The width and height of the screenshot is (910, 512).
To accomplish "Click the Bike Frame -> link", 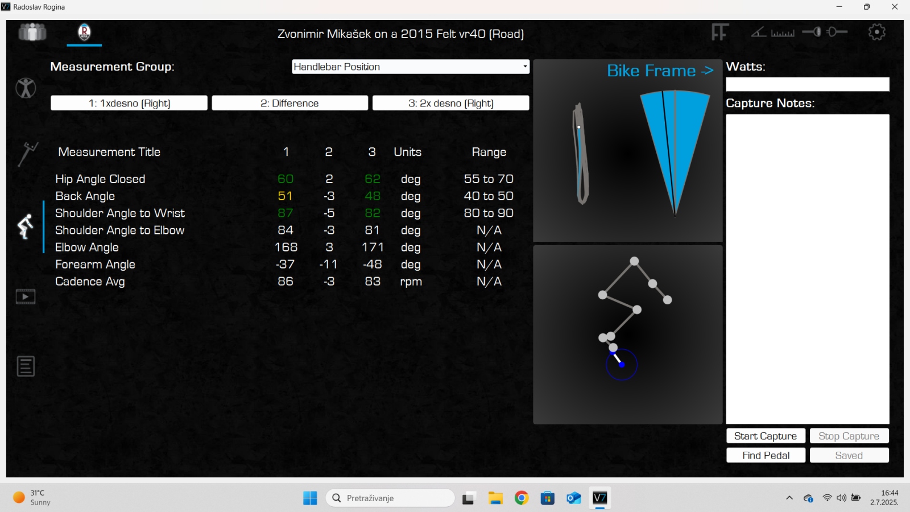I will tap(660, 71).
